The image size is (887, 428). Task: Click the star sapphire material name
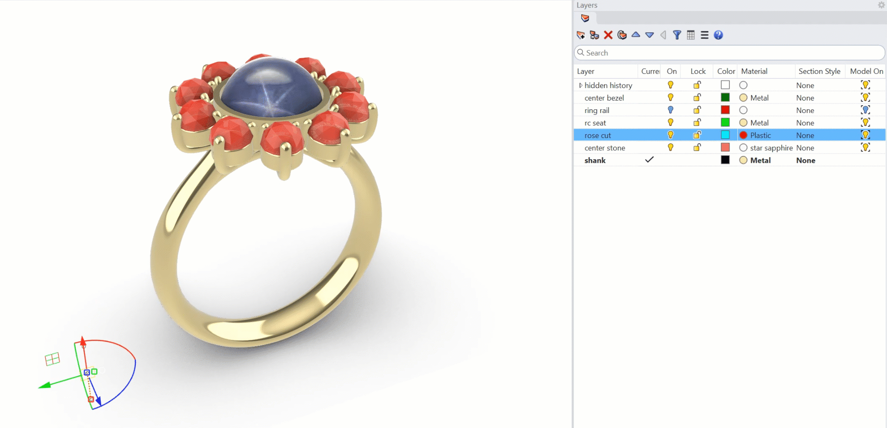click(771, 148)
